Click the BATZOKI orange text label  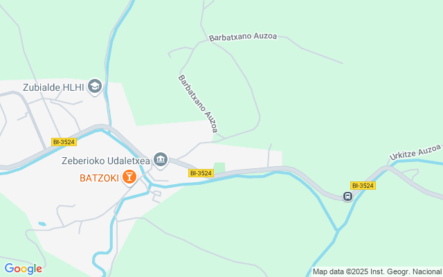[x=99, y=178]
